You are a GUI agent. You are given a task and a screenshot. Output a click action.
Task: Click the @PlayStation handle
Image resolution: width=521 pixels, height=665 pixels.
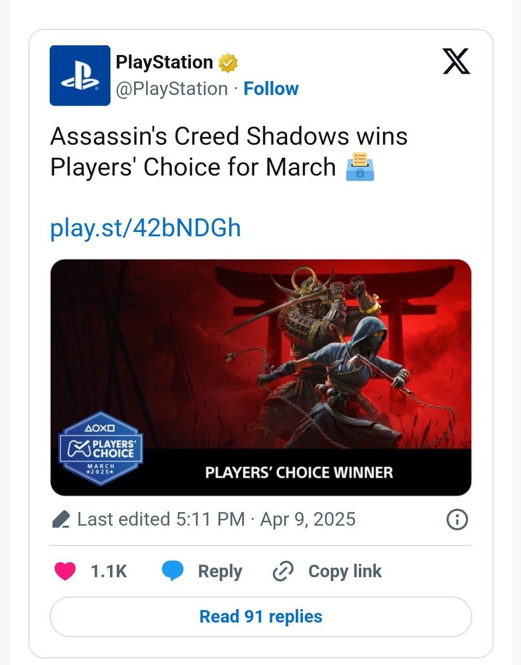tap(172, 89)
